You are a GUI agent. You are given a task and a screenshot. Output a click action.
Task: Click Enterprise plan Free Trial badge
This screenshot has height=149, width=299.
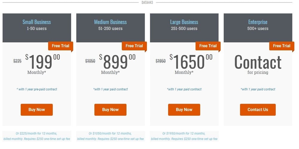point(281,46)
